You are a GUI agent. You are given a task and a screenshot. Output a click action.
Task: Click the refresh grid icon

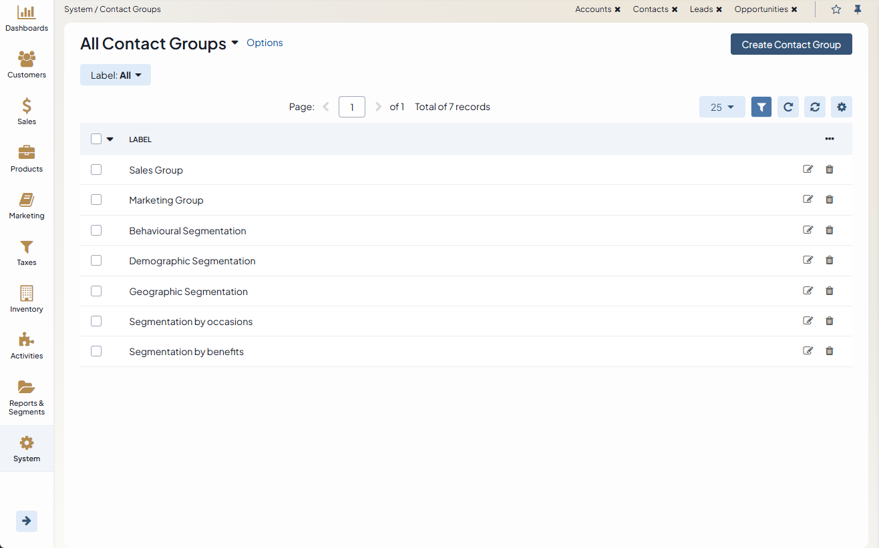pyautogui.click(x=788, y=107)
